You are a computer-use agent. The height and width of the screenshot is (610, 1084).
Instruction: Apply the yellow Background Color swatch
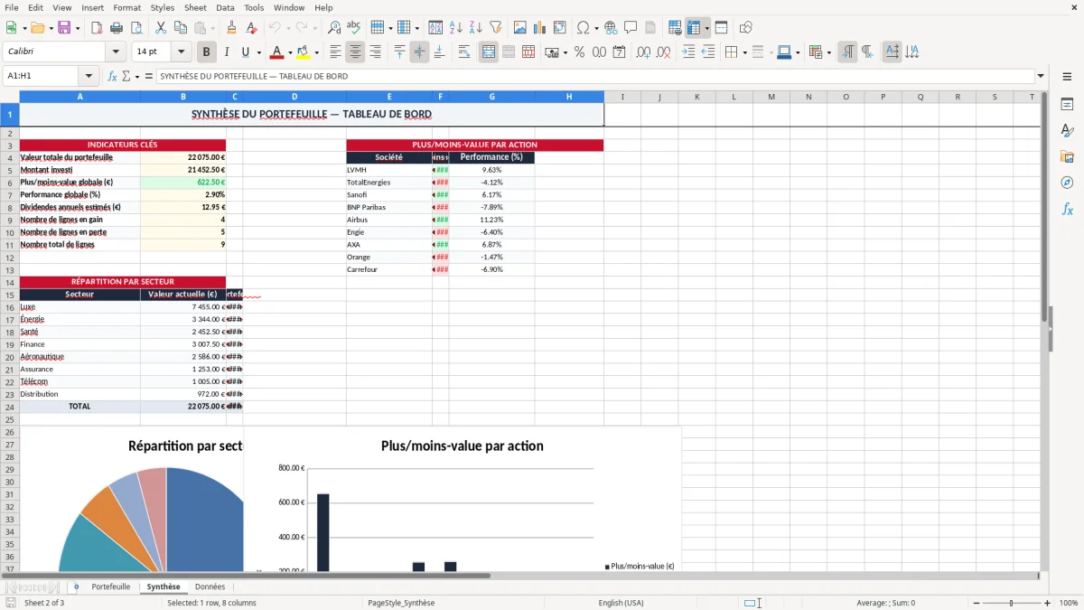(x=304, y=52)
